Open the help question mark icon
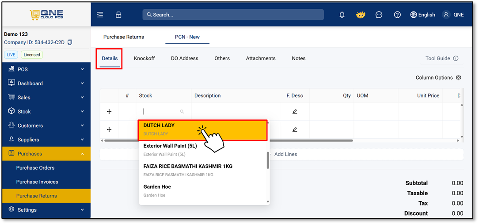 [x=397, y=15]
